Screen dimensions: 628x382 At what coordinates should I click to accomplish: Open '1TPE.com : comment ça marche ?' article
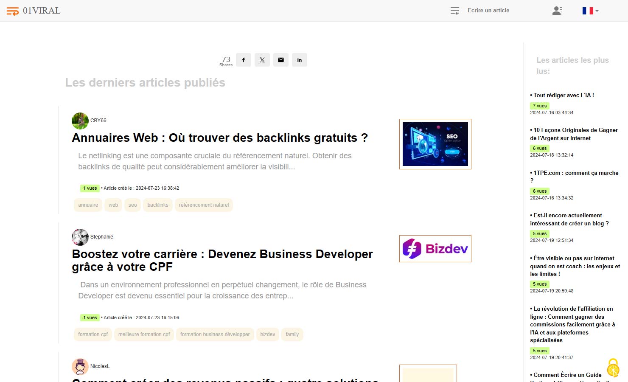(x=574, y=177)
